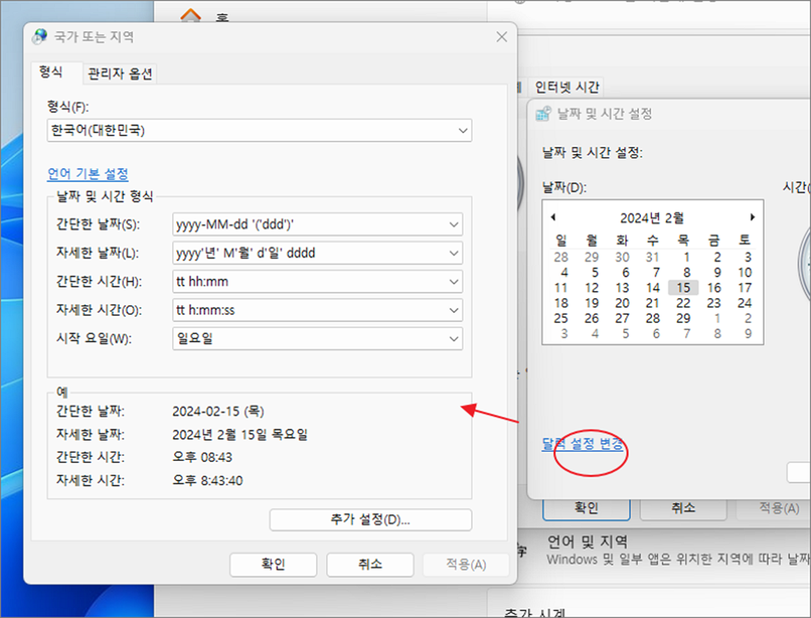Select day 24 in the calendar
Viewport: 811px width, 618px height.
point(745,303)
